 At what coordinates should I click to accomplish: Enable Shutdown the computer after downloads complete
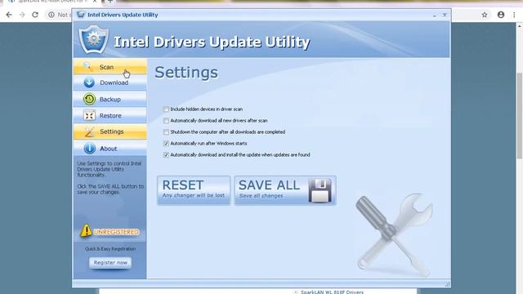[166, 132]
